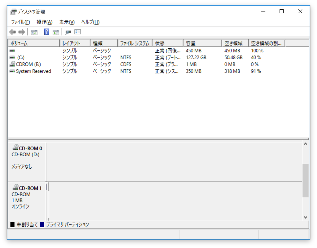Click the CD-ROM 0 disc icon

click(x=15, y=147)
